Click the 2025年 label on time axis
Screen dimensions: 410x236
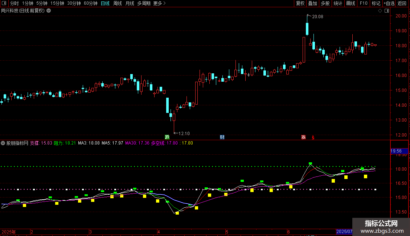9,232
